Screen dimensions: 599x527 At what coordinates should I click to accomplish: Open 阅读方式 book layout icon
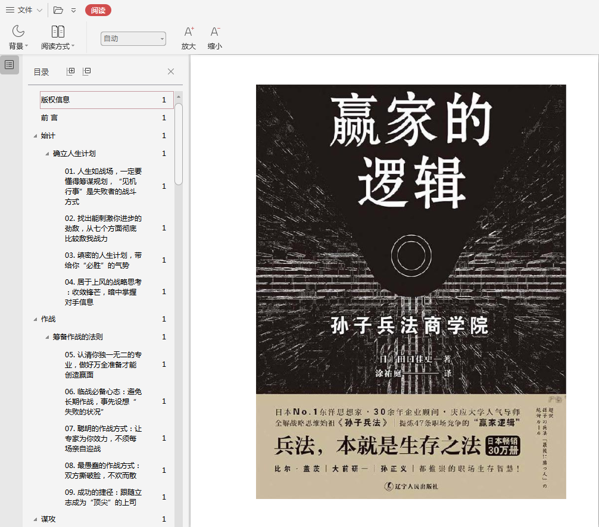(58, 32)
